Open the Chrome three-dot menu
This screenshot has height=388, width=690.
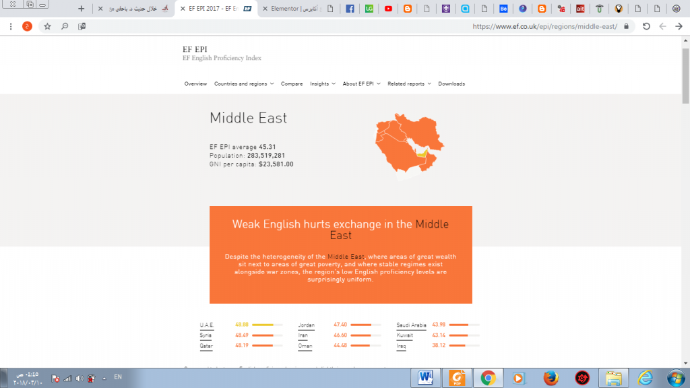[x=11, y=26]
